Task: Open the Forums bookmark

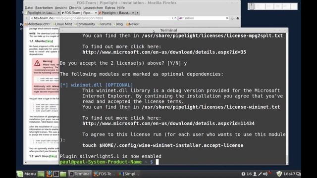Action: pyautogui.click(x=105, y=24)
